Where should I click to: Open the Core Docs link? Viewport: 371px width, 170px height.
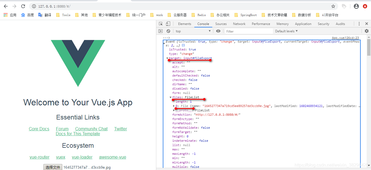point(39,129)
